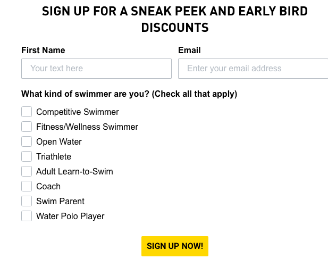Click the 'Swim Parent' label text
Image resolution: width=328 pixels, height=259 pixels.
(60, 202)
